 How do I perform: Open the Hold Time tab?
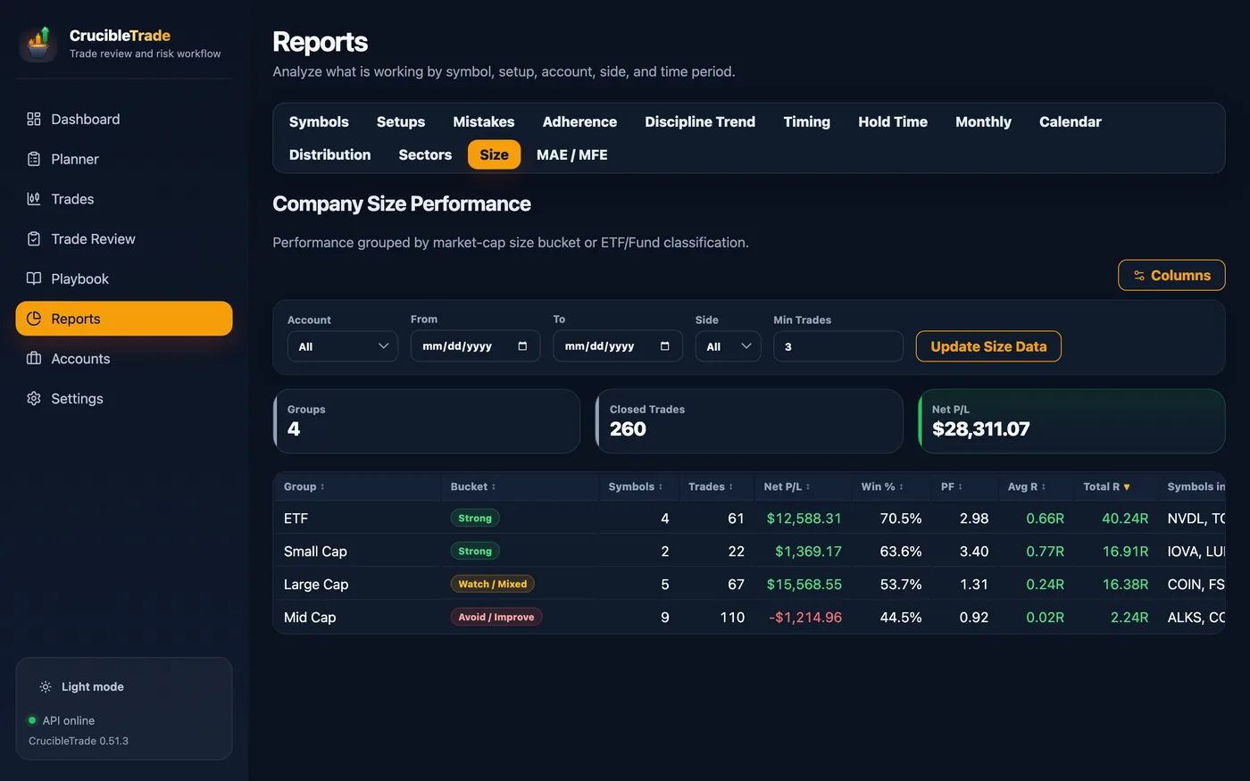click(893, 121)
